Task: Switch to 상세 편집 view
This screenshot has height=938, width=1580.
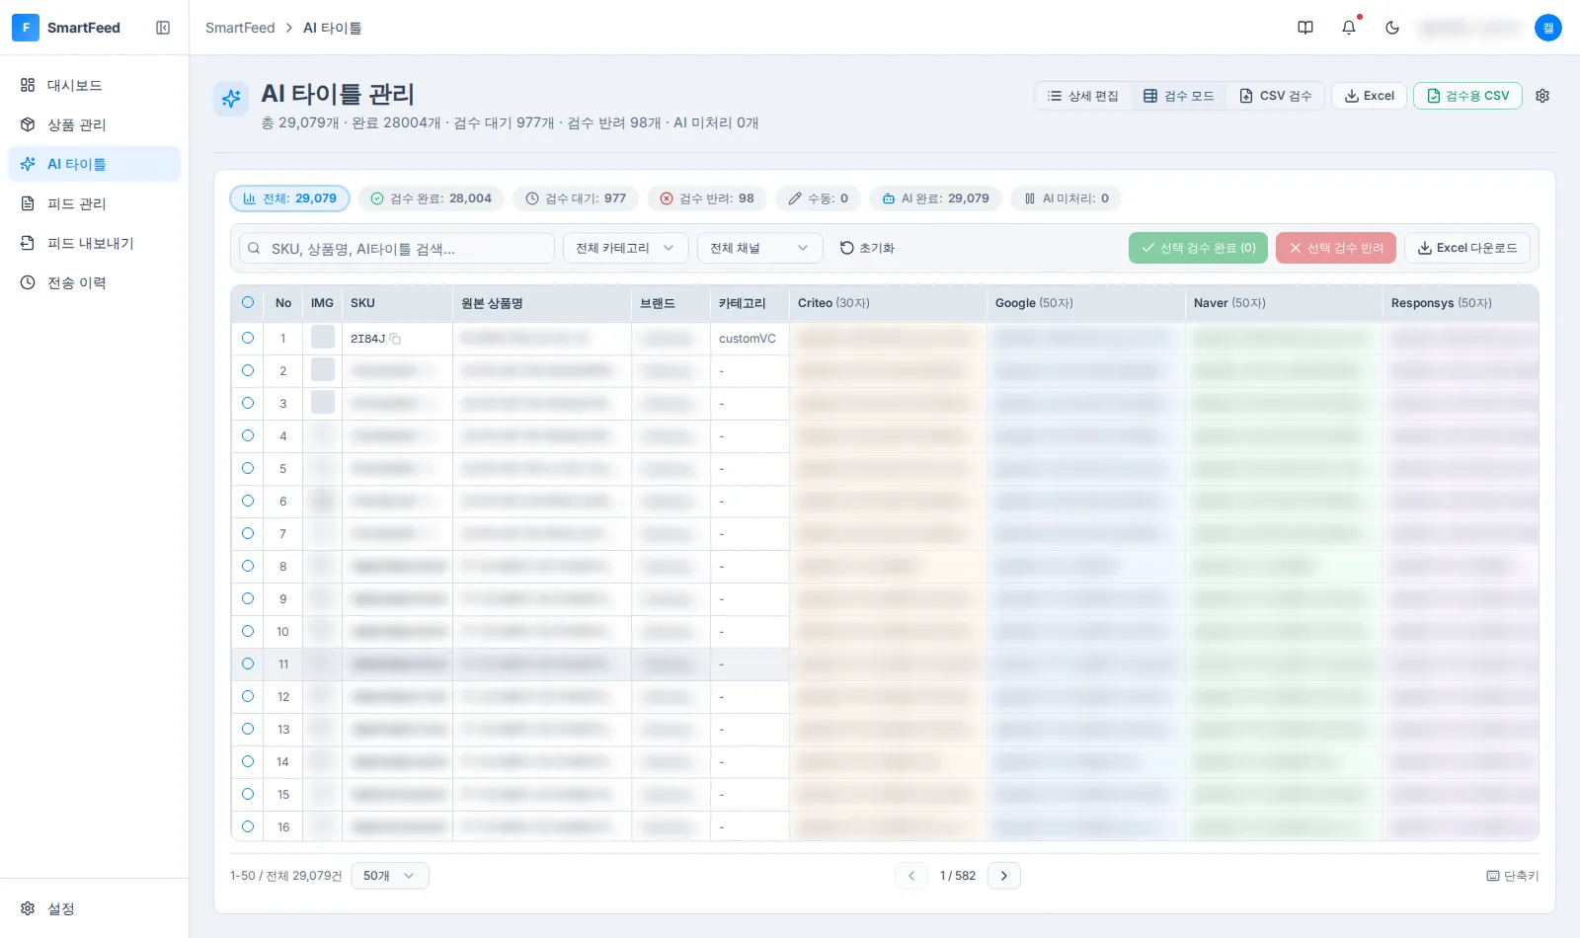Action: (1083, 96)
